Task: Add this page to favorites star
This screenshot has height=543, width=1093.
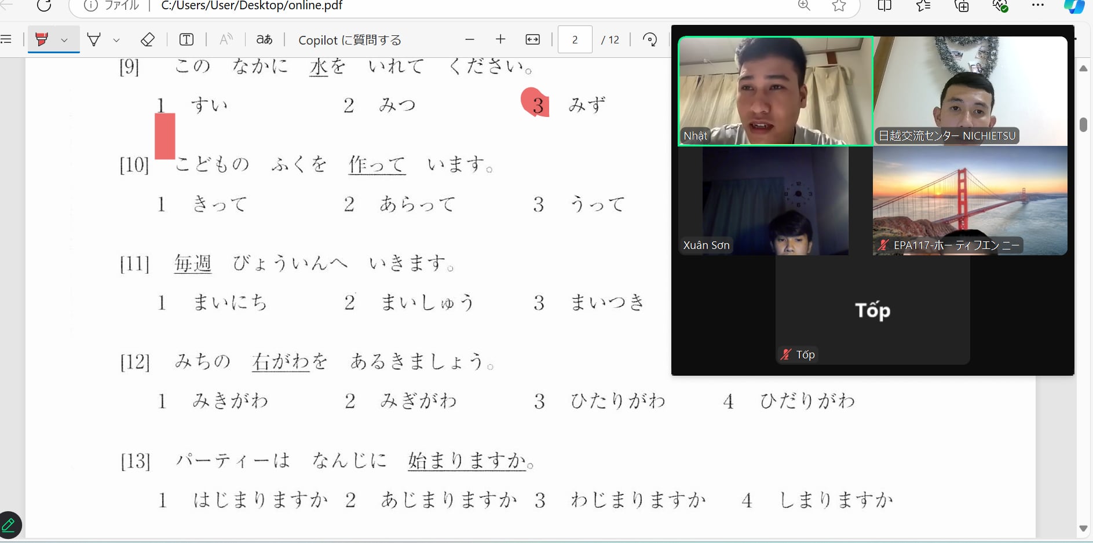Action: click(x=839, y=6)
